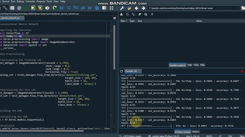
Task: Maximize the current pane
Action: [104, 8]
